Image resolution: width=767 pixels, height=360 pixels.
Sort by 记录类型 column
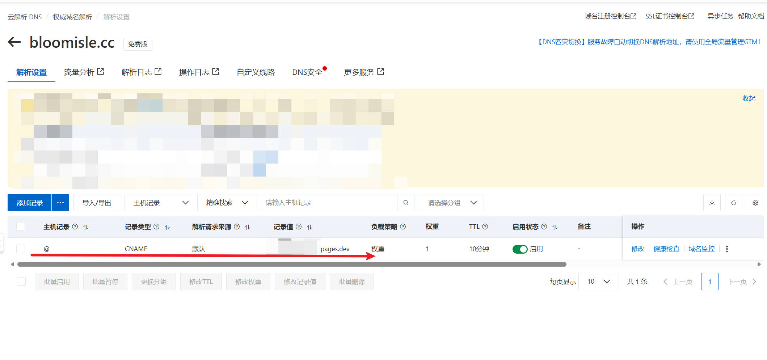167,227
